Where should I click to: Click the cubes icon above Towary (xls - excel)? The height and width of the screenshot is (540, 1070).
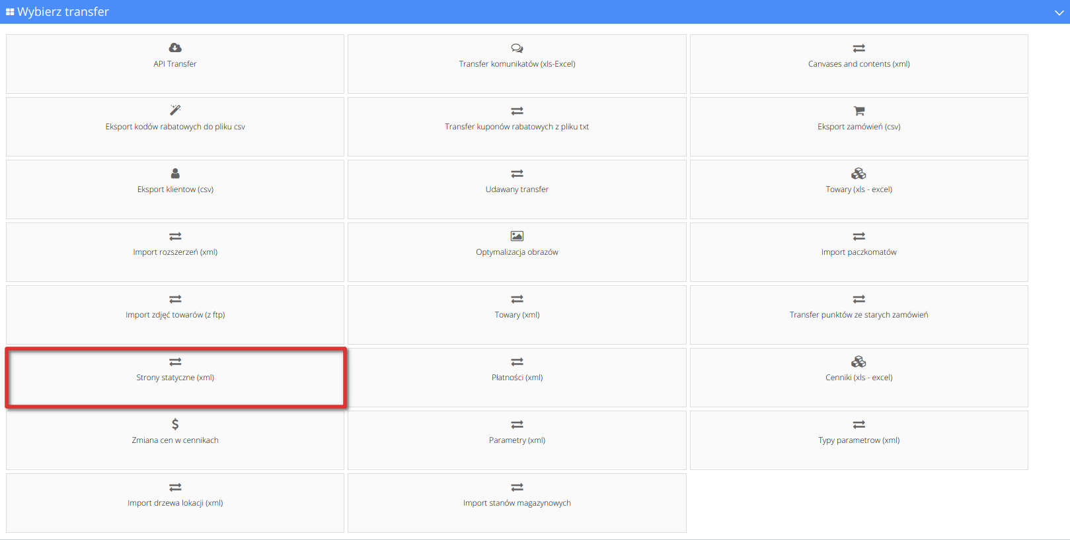click(859, 173)
